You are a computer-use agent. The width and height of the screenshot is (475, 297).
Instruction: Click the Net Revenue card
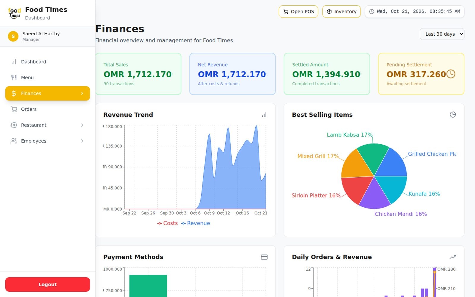click(232, 74)
